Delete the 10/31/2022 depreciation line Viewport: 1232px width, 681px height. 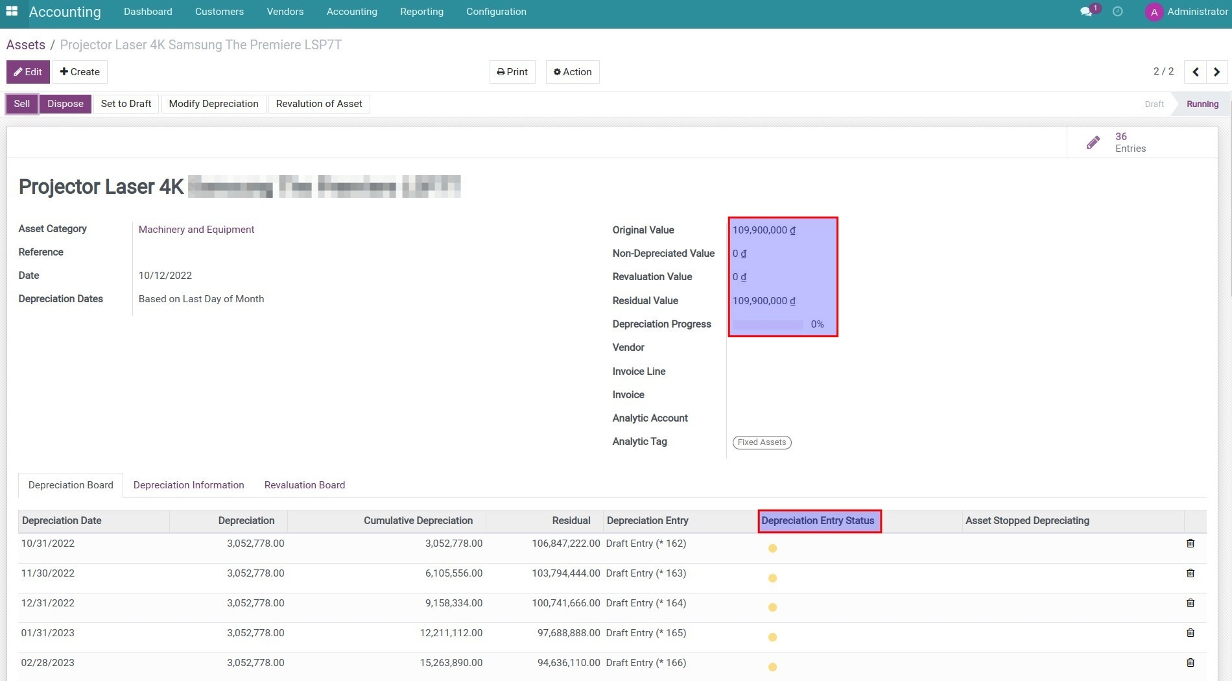1190,544
